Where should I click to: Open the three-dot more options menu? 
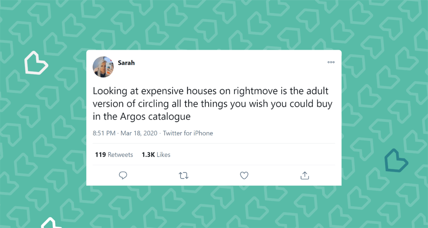coord(331,62)
